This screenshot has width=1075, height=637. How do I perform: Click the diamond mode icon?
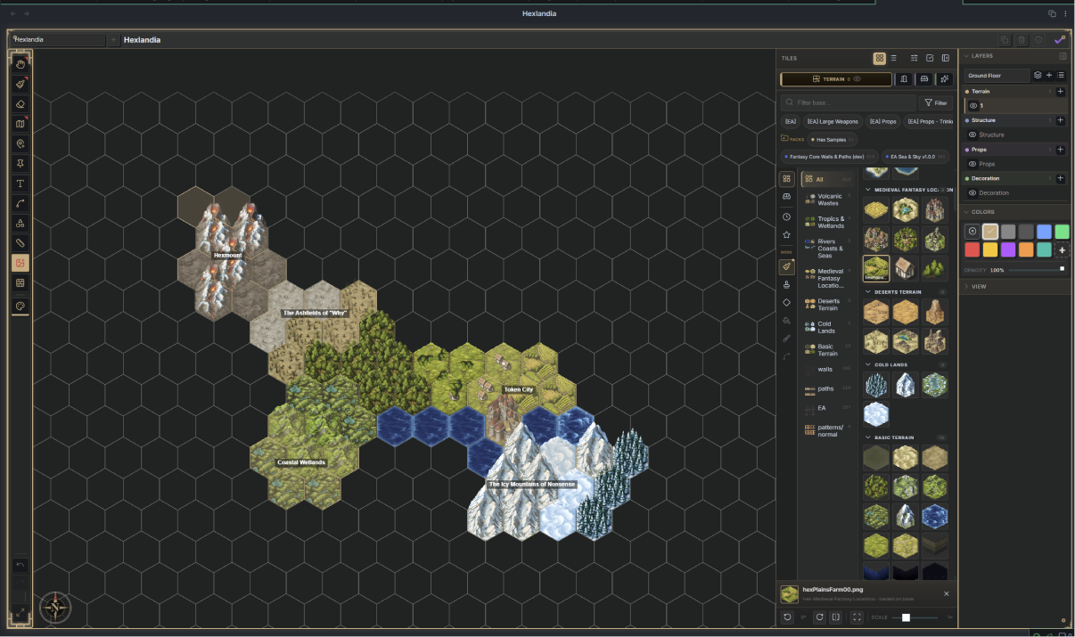pyautogui.click(x=786, y=303)
